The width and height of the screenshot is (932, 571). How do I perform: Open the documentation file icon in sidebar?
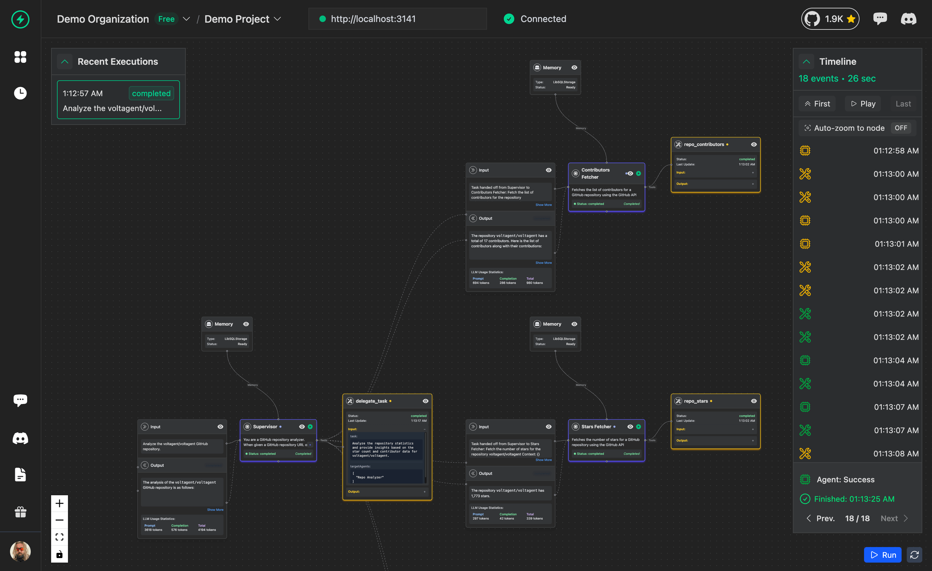tap(20, 475)
